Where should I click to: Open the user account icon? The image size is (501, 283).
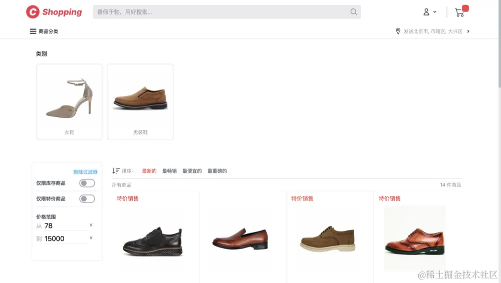click(426, 12)
